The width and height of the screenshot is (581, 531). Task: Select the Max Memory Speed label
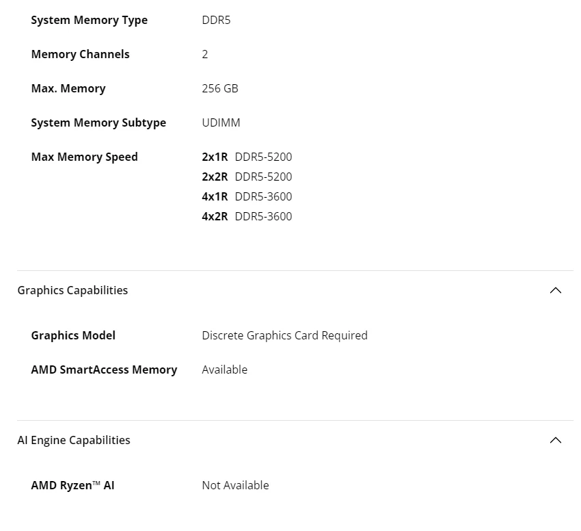(x=85, y=157)
